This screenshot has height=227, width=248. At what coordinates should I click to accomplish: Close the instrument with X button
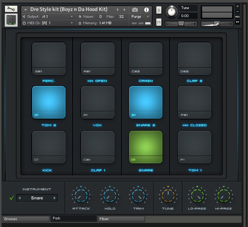tap(237, 6)
